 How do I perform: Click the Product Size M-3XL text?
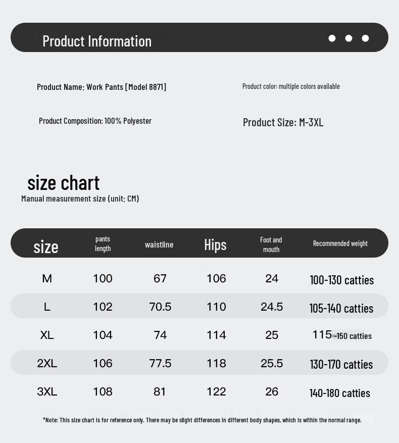pyautogui.click(x=283, y=122)
